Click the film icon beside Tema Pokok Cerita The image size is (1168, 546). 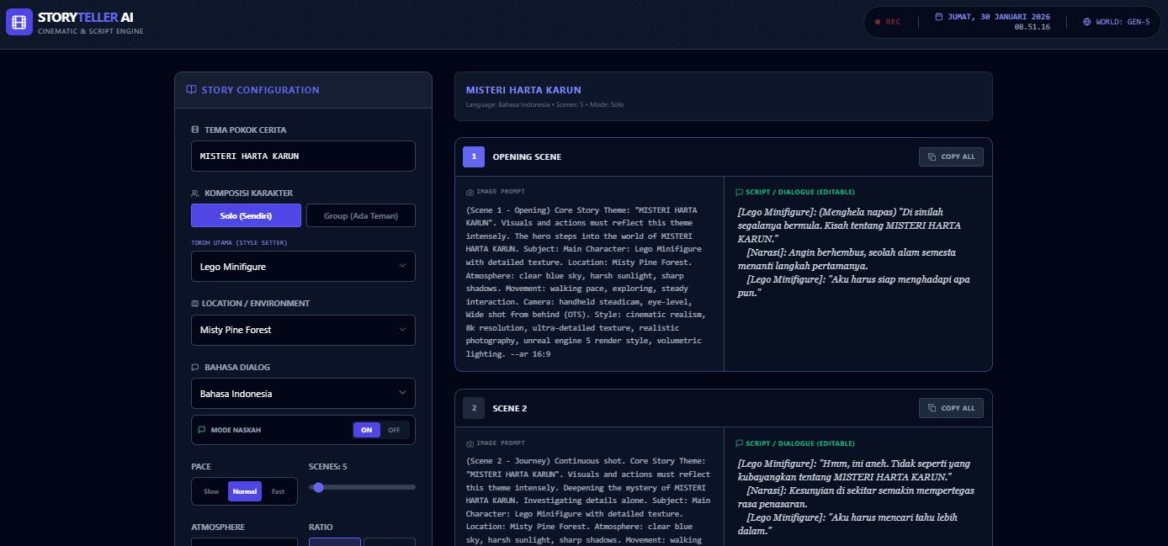(x=195, y=130)
